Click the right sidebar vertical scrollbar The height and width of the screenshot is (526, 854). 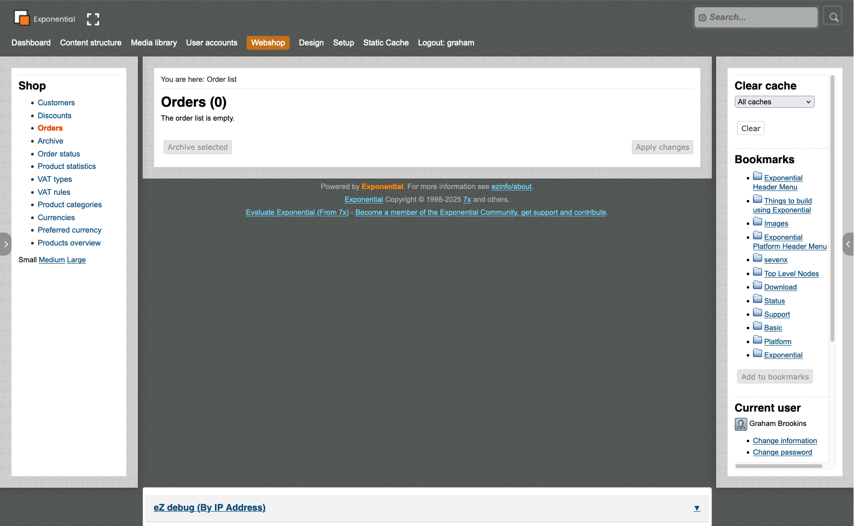(832, 208)
